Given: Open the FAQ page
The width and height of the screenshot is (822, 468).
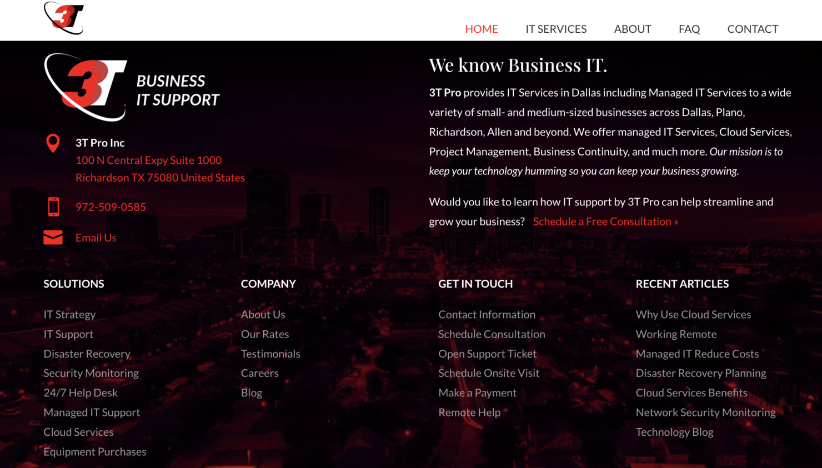Looking at the screenshot, I should tap(689, 29).
